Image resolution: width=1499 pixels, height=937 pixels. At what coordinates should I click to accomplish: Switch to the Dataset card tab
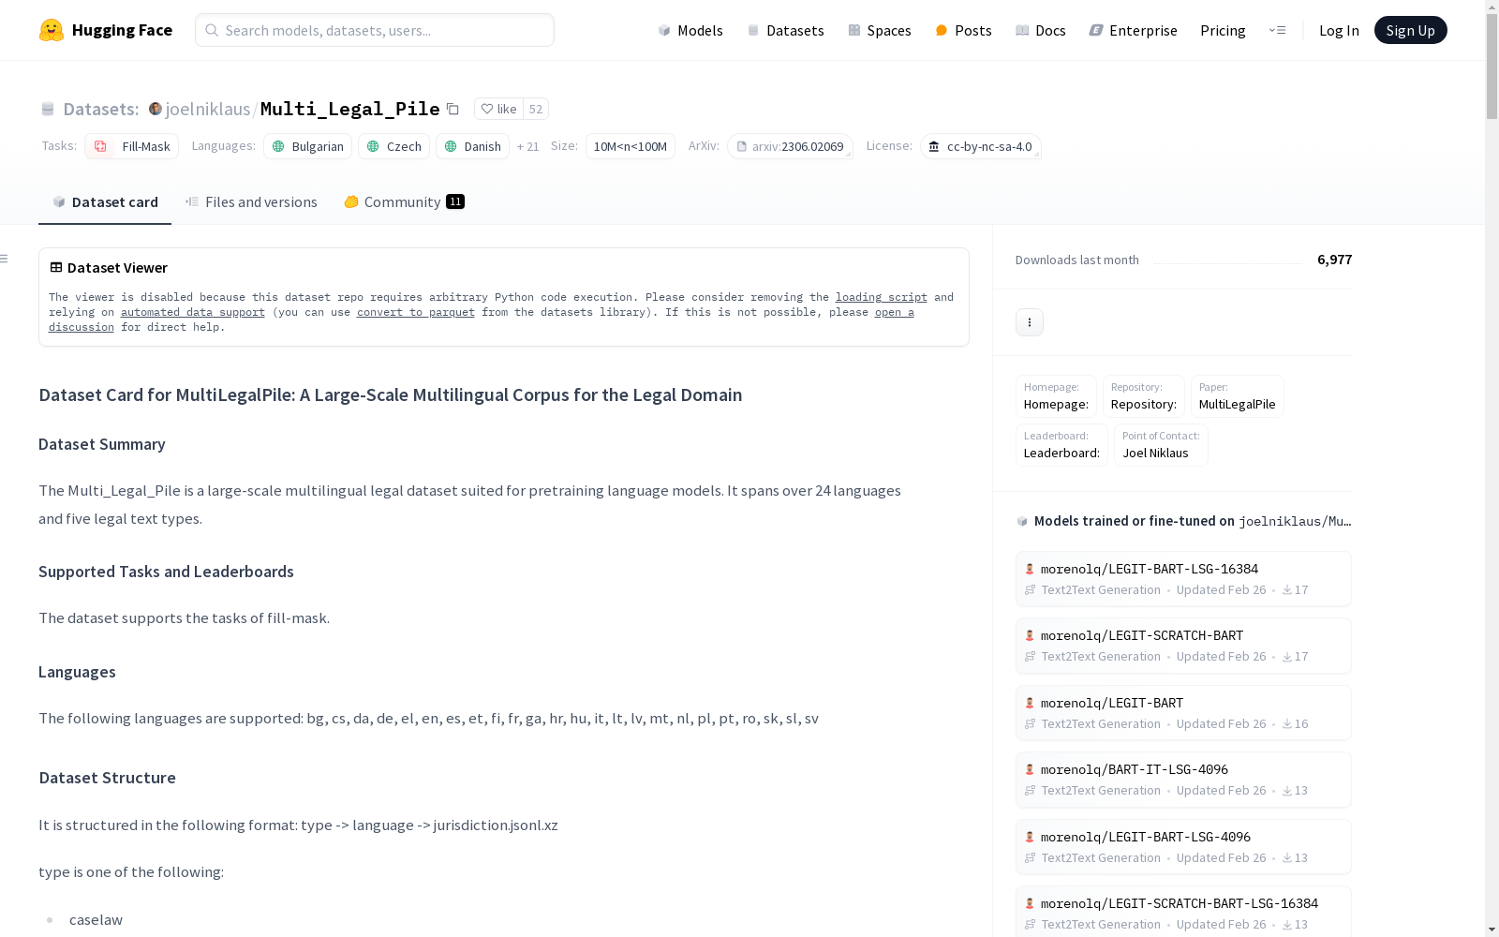(105, 201)
